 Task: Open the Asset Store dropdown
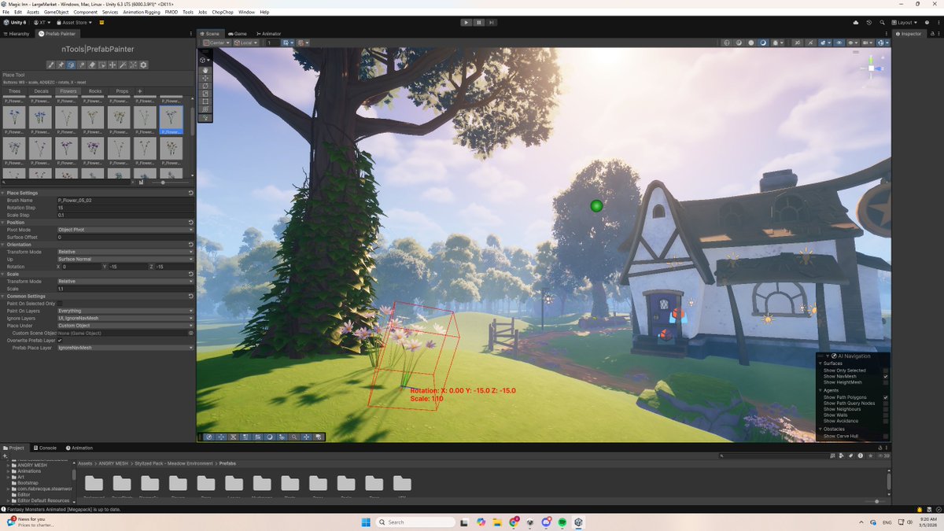point(75,23)
